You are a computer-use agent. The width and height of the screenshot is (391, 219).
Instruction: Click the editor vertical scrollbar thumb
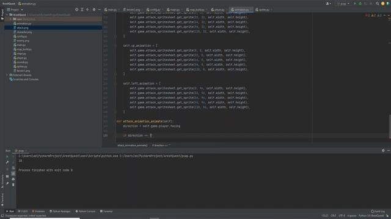(390, 127)
